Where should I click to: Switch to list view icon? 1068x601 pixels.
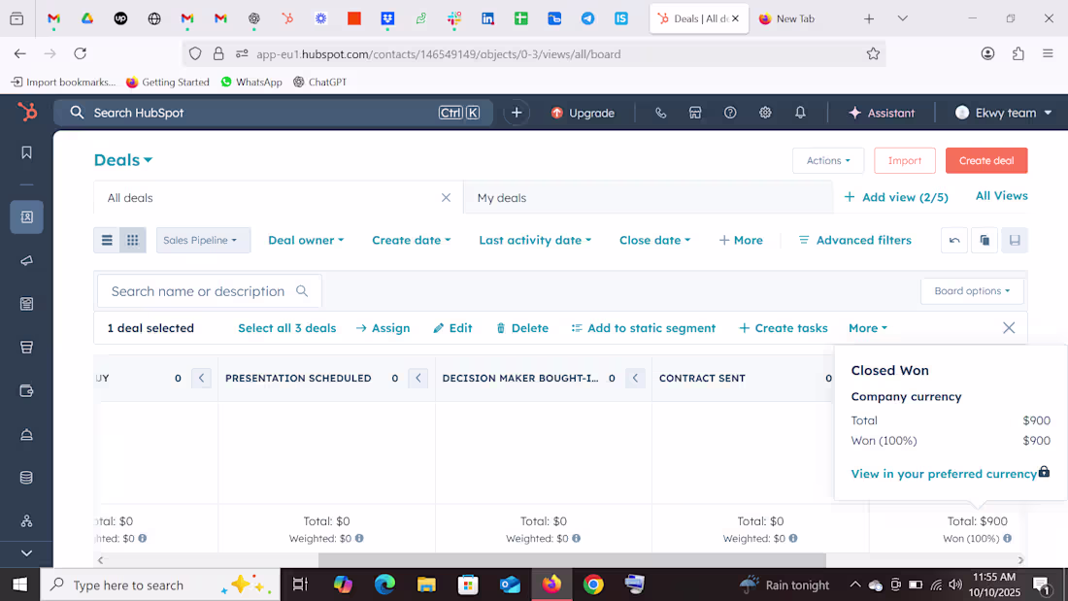point(107,240)
